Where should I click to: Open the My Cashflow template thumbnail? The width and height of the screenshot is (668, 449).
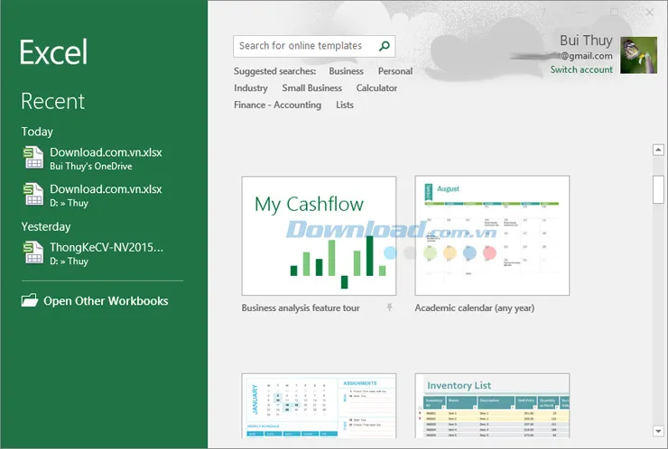click(319, 236)
